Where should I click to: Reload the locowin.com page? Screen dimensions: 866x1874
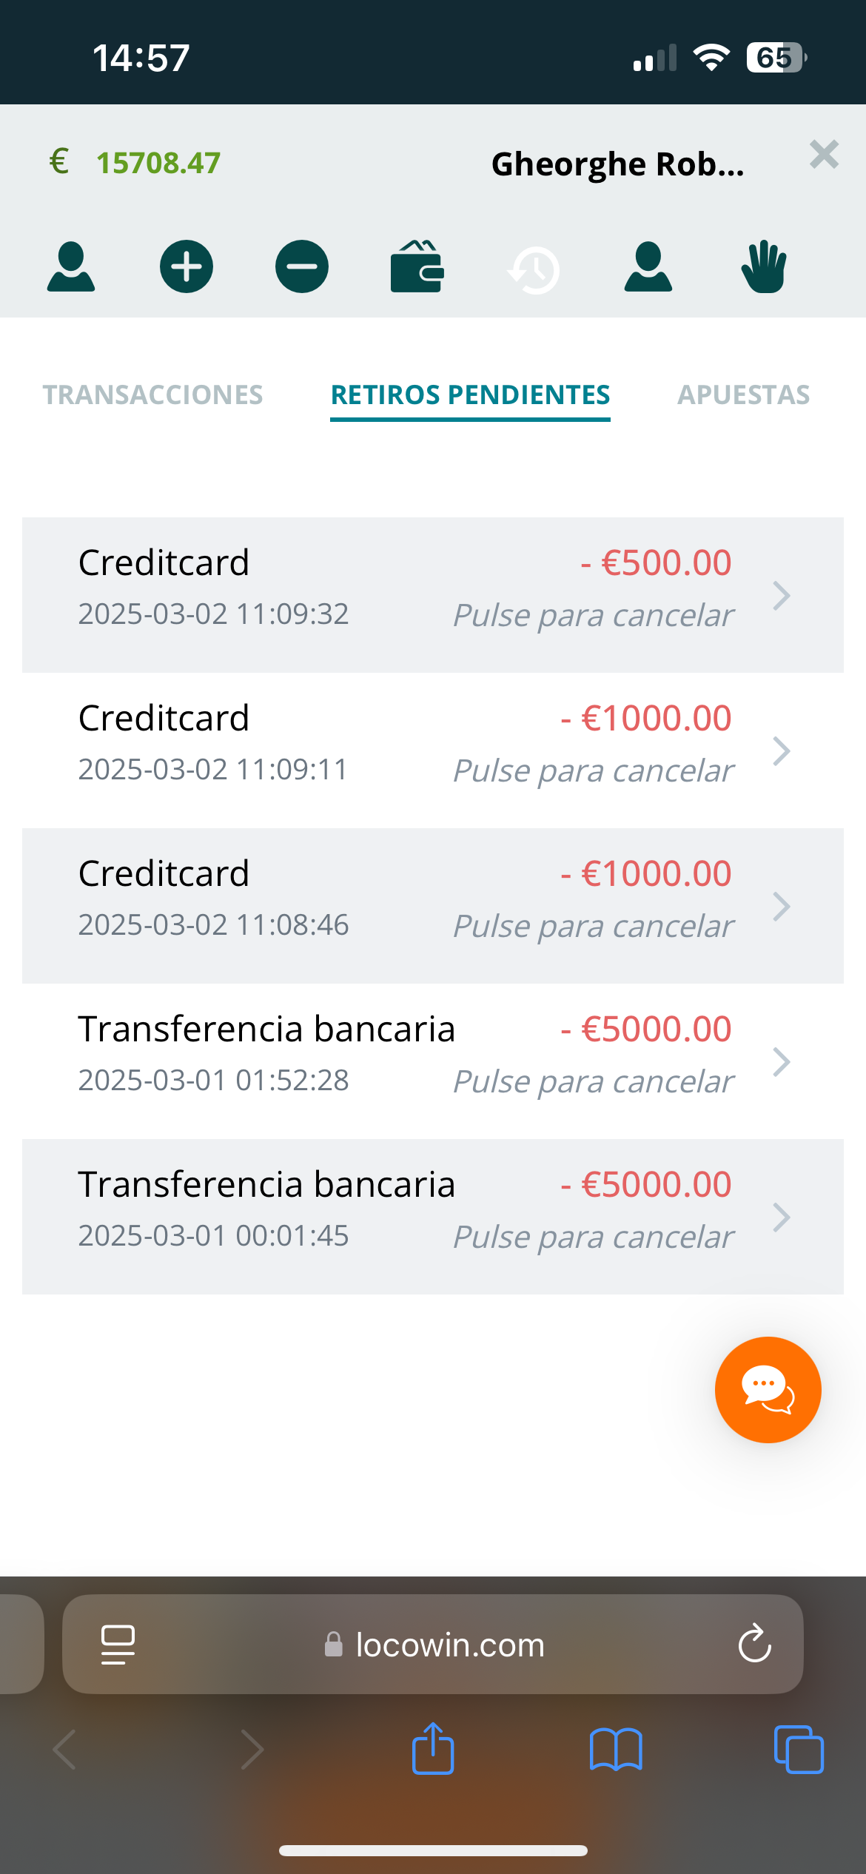point(754,1644)
